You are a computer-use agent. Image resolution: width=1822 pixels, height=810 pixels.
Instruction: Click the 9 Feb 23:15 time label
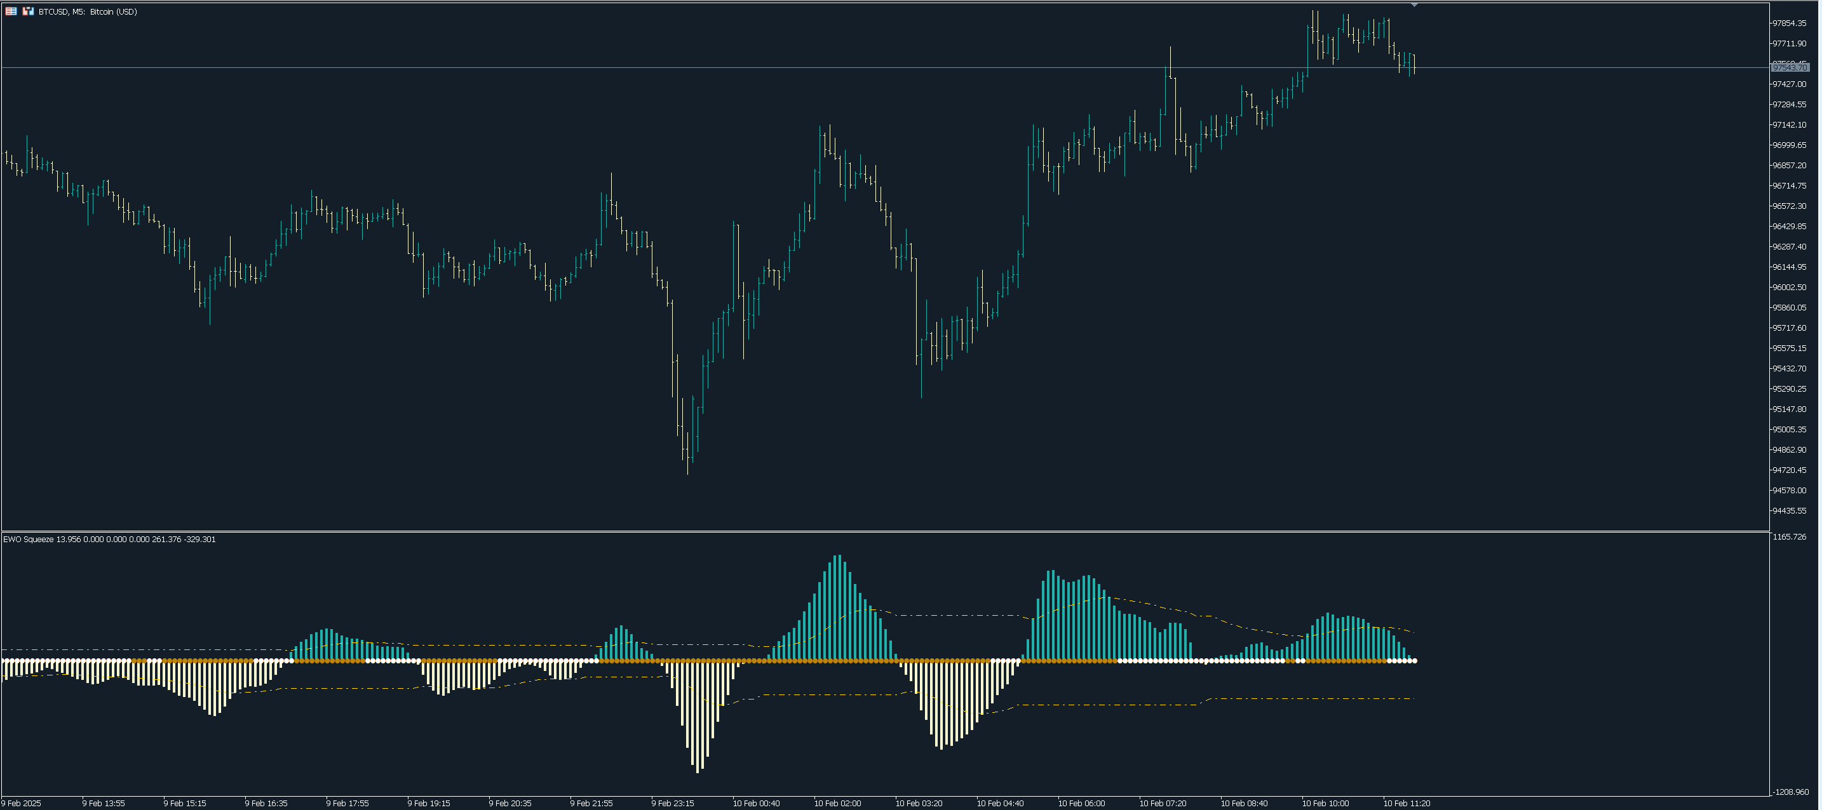tap(673, 803)
